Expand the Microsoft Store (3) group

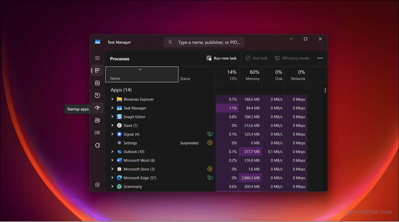click(x=112, y=169)
